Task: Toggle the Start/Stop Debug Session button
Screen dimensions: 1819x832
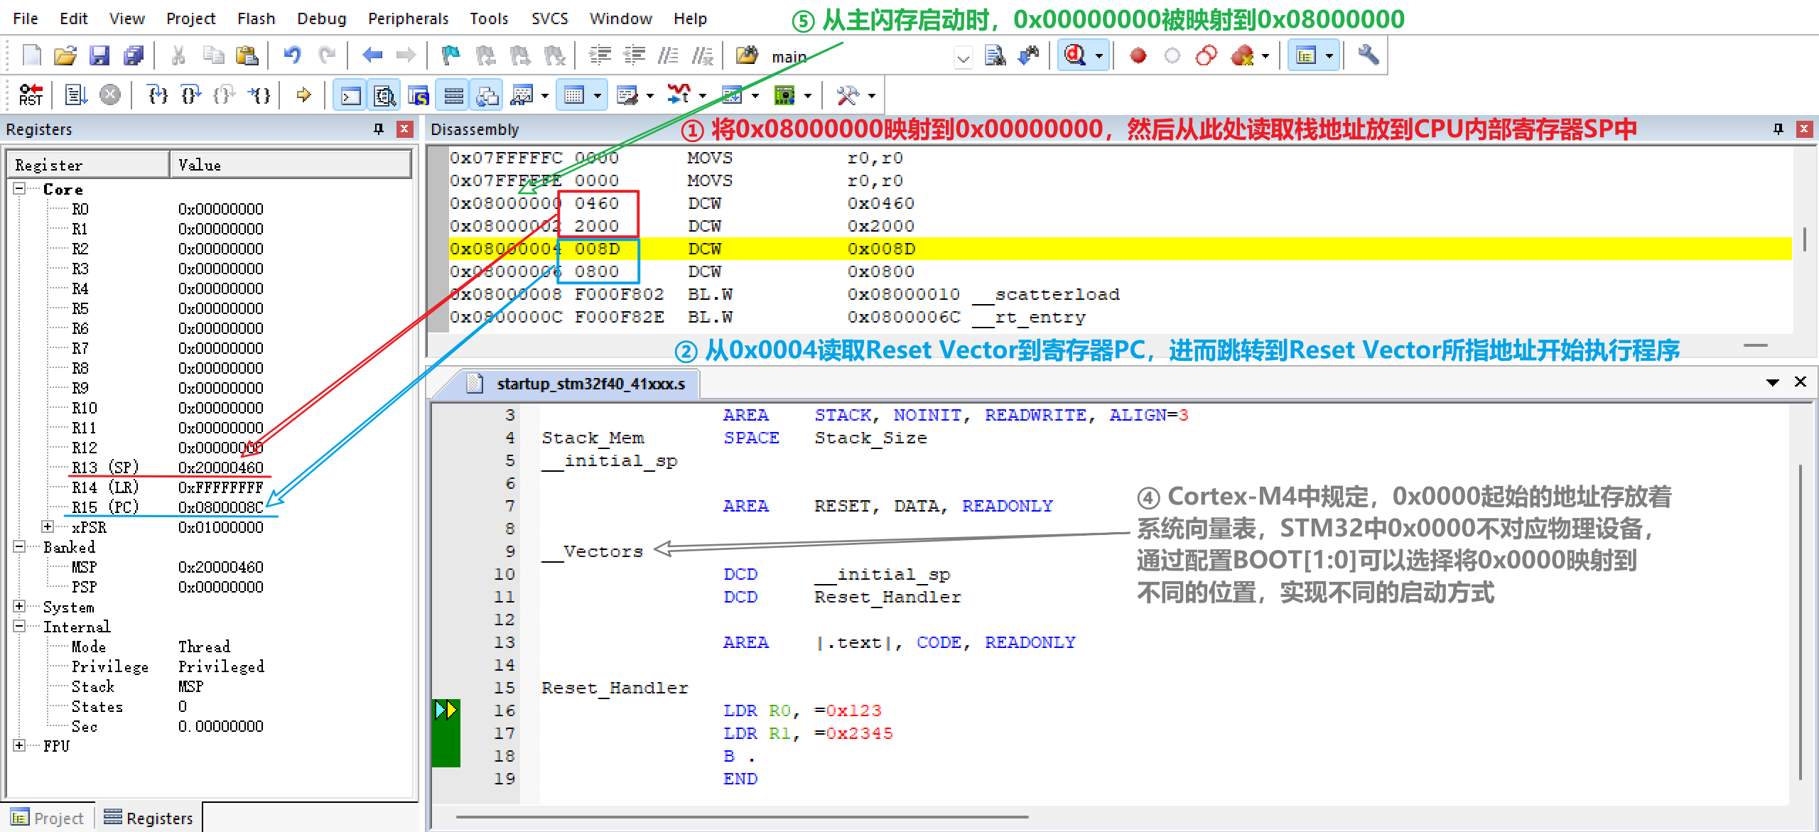Action: pyautogui.click(x=1075, y=55)
